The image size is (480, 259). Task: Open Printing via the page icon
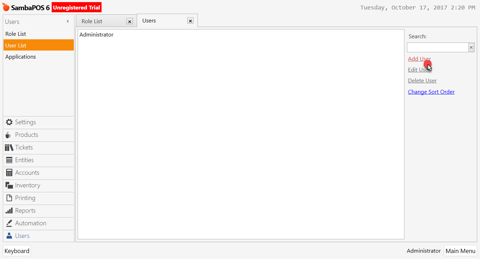9,198
